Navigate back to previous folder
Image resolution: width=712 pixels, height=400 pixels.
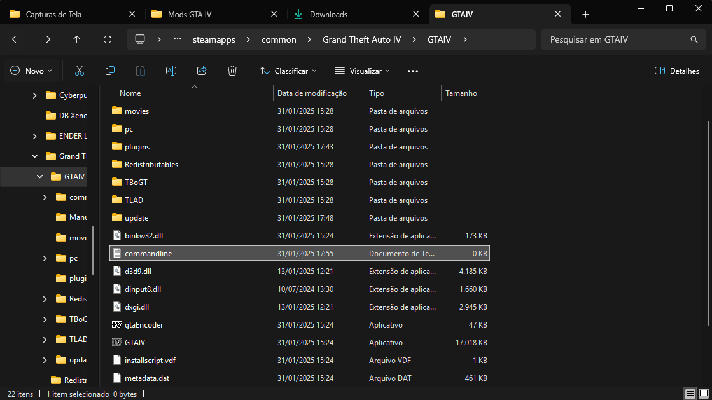point(16,39)
